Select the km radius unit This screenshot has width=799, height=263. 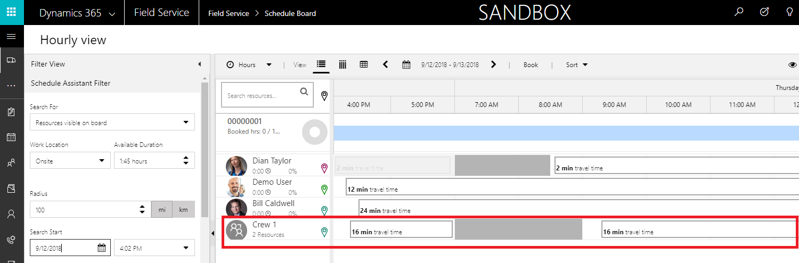(x=183, y=210)
